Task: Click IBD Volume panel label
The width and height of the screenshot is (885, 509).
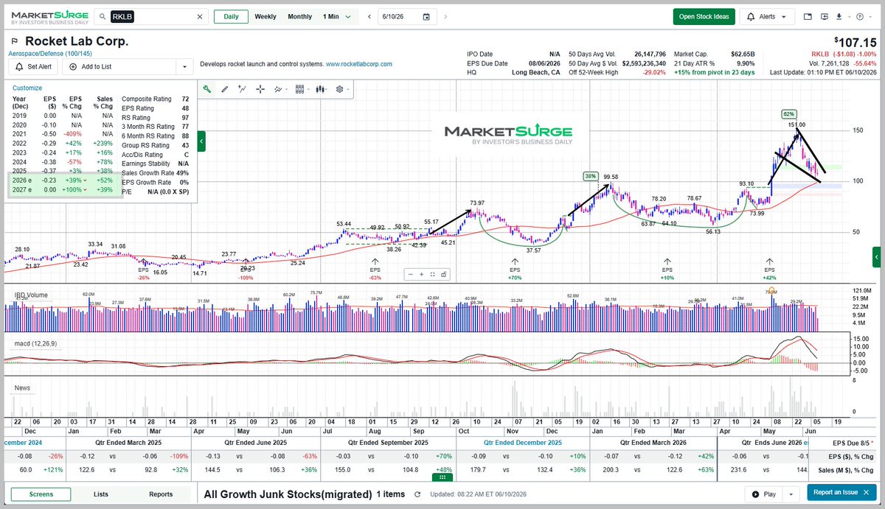Action: [x=32, y=295]
